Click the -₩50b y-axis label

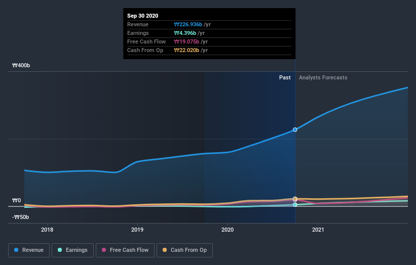pyautogui.click(x=20, y=217)
